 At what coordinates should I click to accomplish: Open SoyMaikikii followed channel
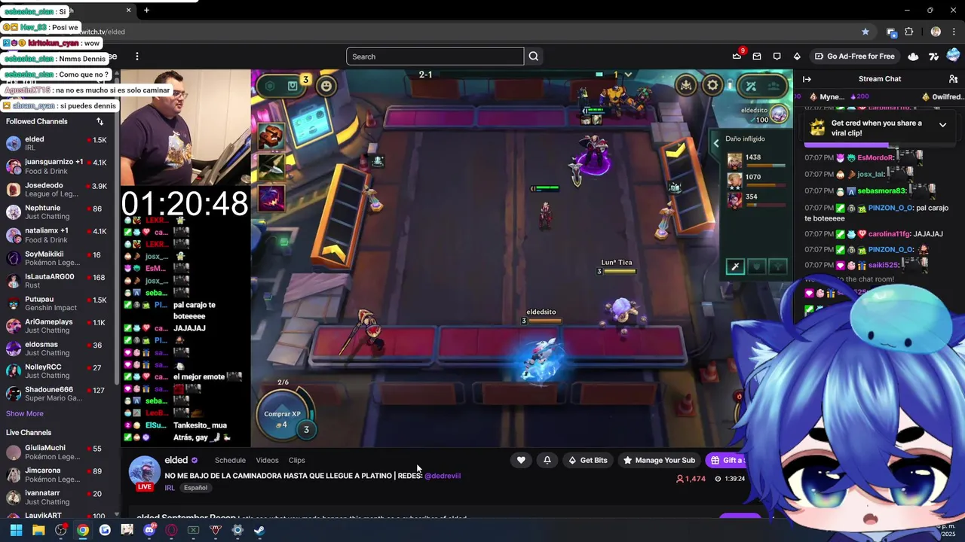[x=57, y=258]
